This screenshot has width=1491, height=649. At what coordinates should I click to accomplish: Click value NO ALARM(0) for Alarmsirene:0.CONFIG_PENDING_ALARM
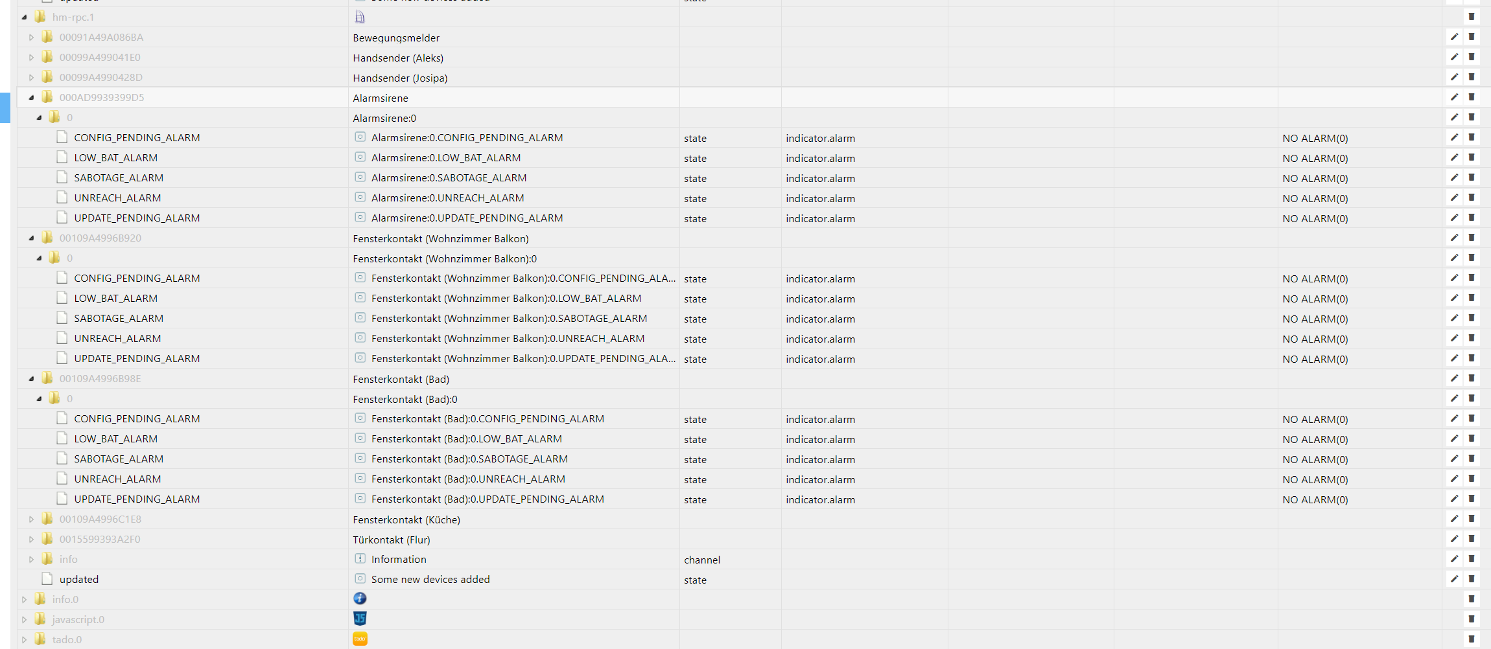click(1315, 138)
